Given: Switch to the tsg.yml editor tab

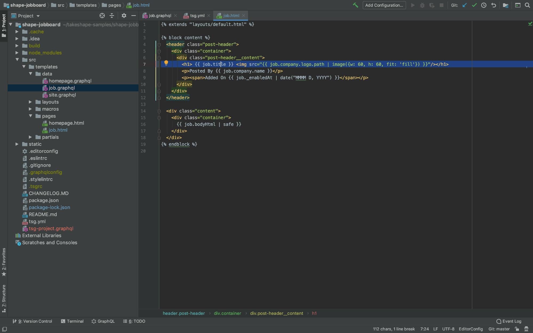Looking at the screenshot, I should pyautogui.click(x=197, y=15).
